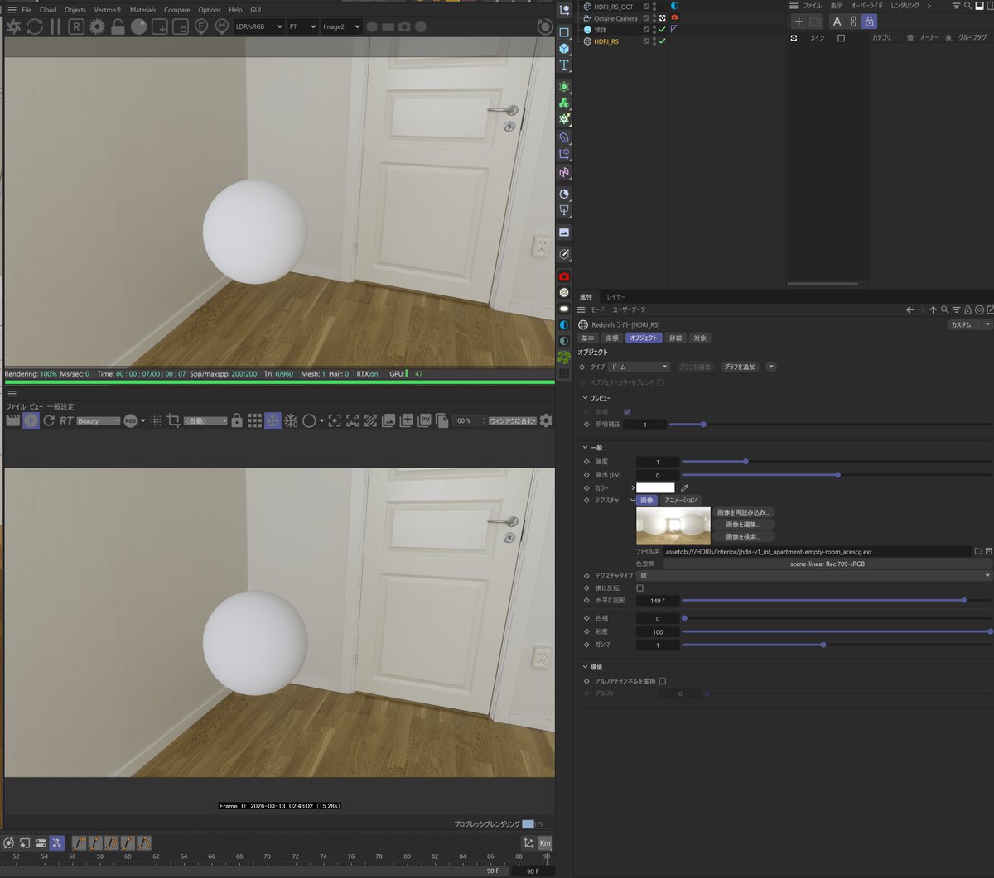Viewport: 994px width, 878px height.
Task: Open the PT kernel dropdown
Action: tap(302, 26)
